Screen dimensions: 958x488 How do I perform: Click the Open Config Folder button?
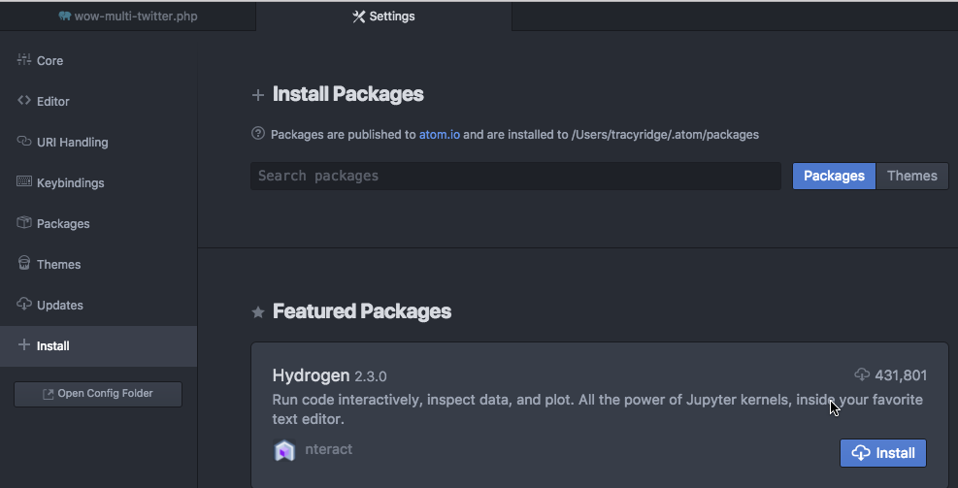pos(98,394)
